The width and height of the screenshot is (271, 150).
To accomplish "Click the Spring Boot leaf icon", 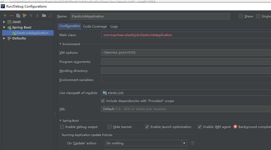I will 9,28.
